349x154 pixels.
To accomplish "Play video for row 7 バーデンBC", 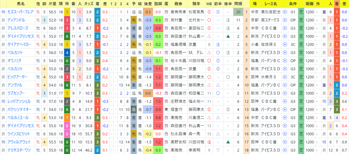I will pos(285,61).
